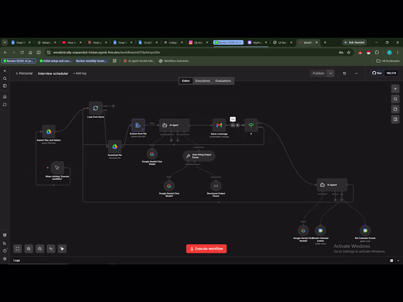
Task: Reload the page
Action: [x=22, y=52]
